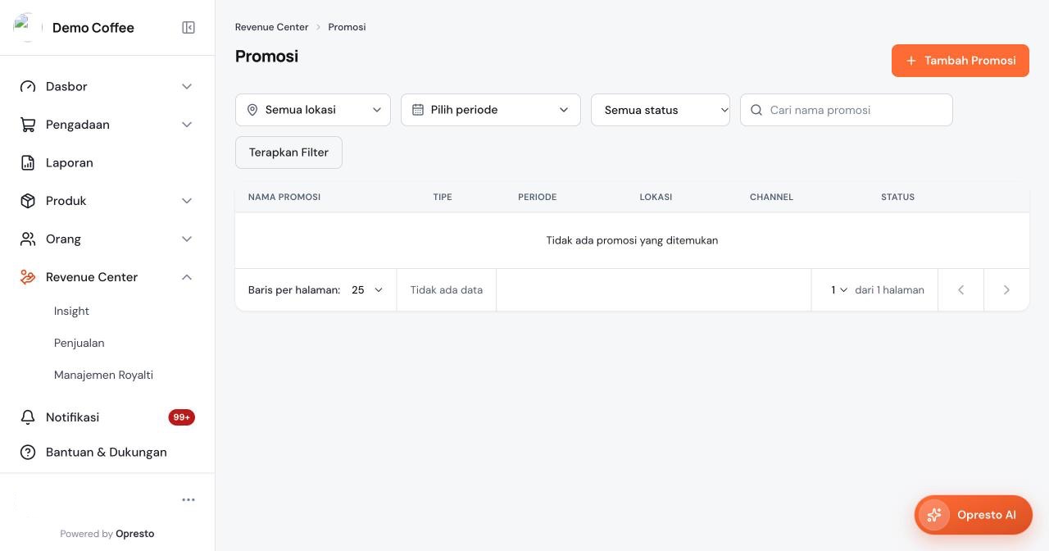Image resolution: width=1049 pixels, height=551 pixels.
Task: Click the Orang people icon
Action: pyautogui.click(x=28, y=239)
